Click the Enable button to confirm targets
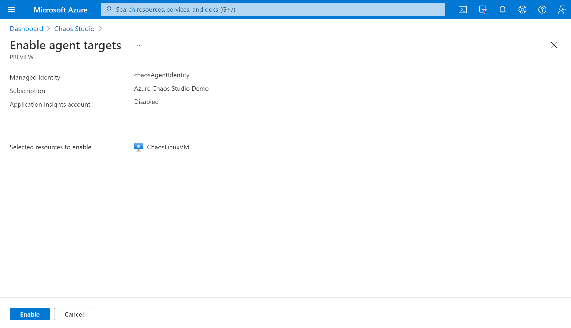Screen dimensions: 571x328 point(30,314)
